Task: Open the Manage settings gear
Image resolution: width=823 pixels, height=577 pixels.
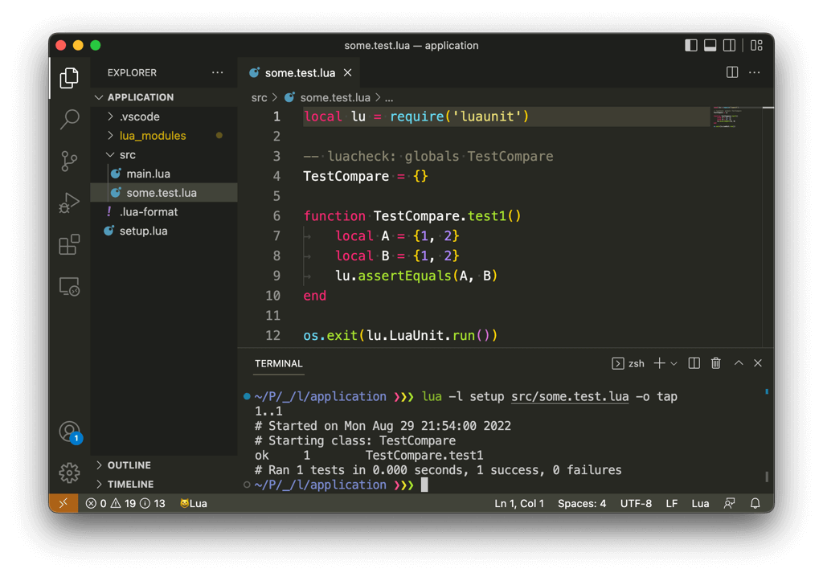Action: click(69, 473)
